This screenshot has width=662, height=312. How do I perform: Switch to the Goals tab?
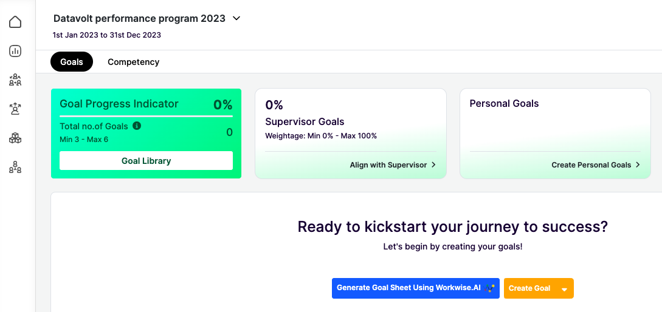(72, 61)
